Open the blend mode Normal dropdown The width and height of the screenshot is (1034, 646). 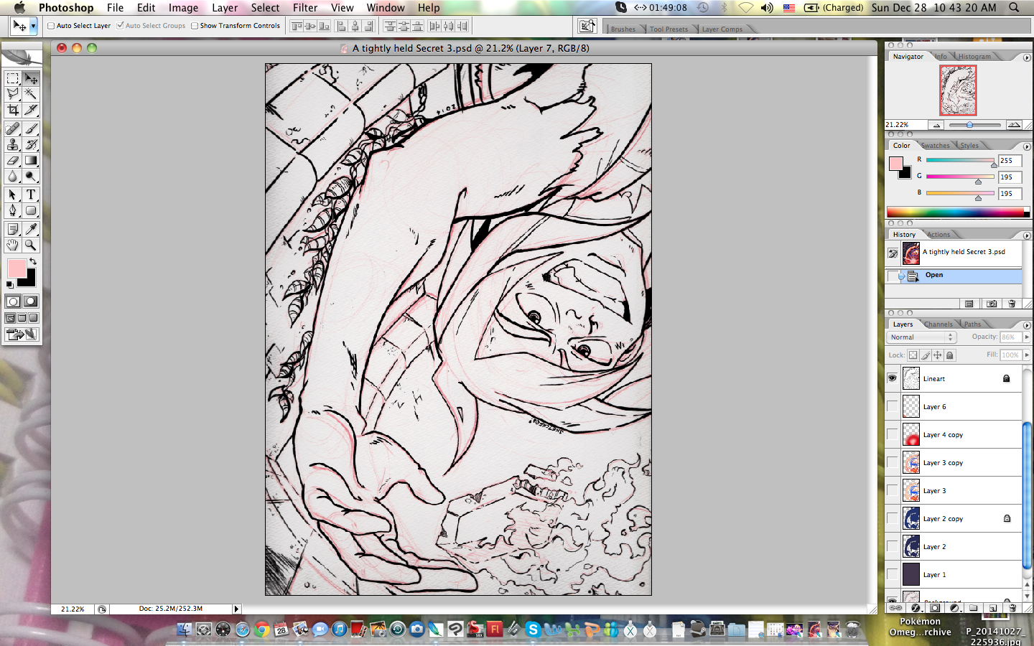pyautogui.click(x=922, y=337)
